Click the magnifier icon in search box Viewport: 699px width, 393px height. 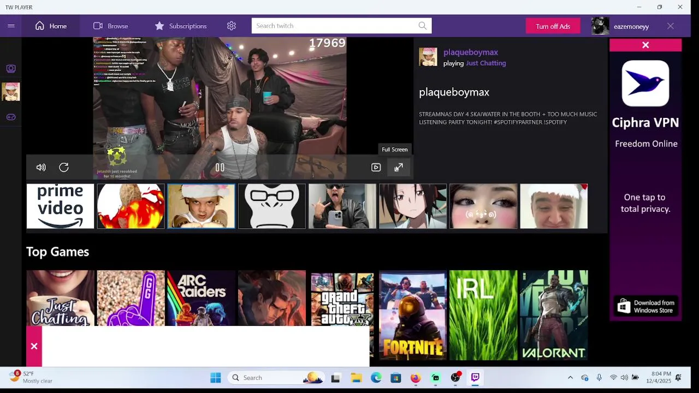(423, 26)
